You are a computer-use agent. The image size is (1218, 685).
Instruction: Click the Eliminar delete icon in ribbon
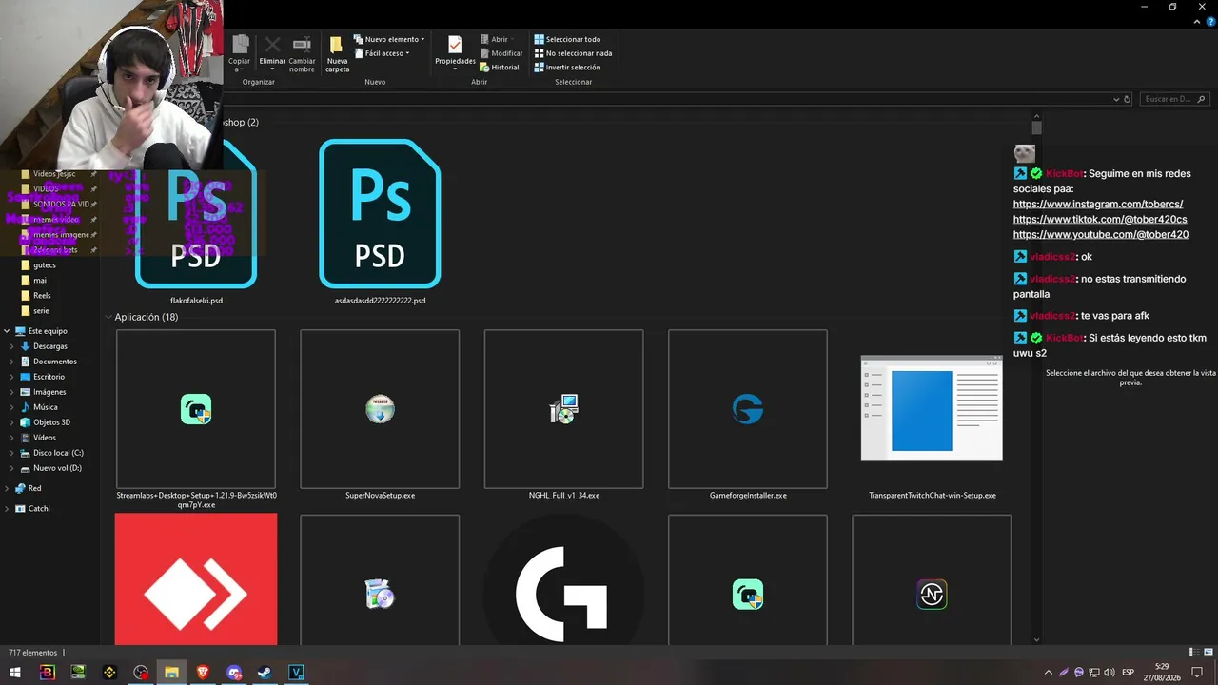coord(272,45)
